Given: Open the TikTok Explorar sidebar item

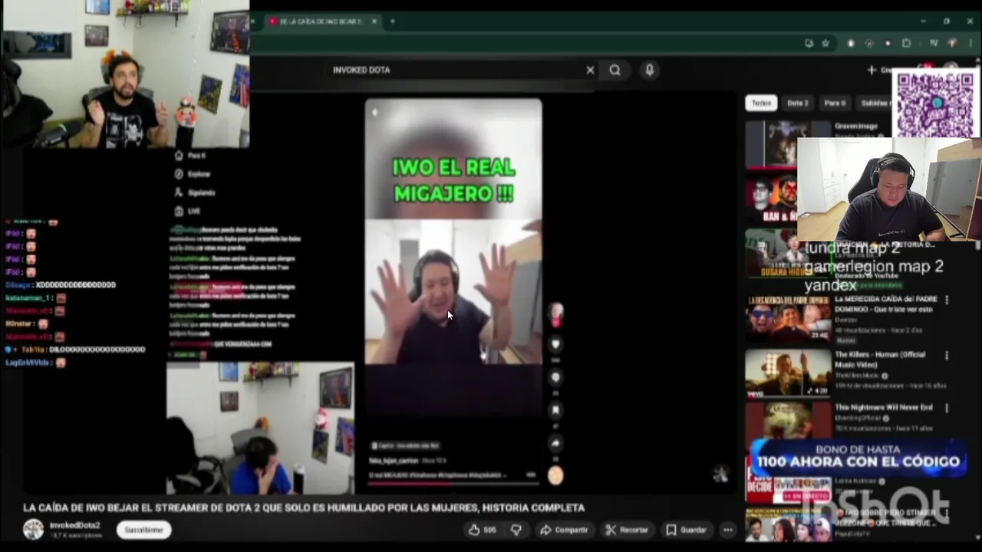Looking at the screenshot, I should coord(193,174).
